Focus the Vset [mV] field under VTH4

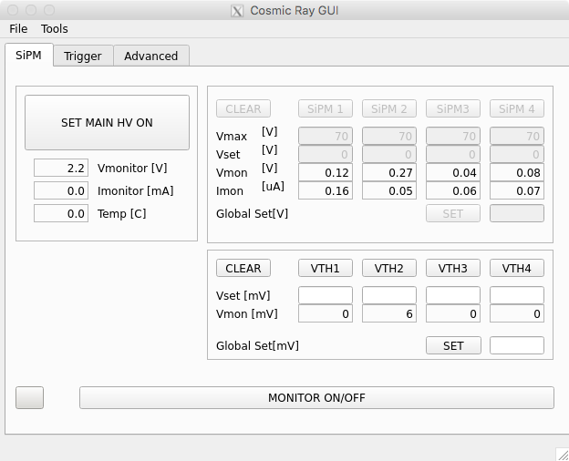coord(517,295)
